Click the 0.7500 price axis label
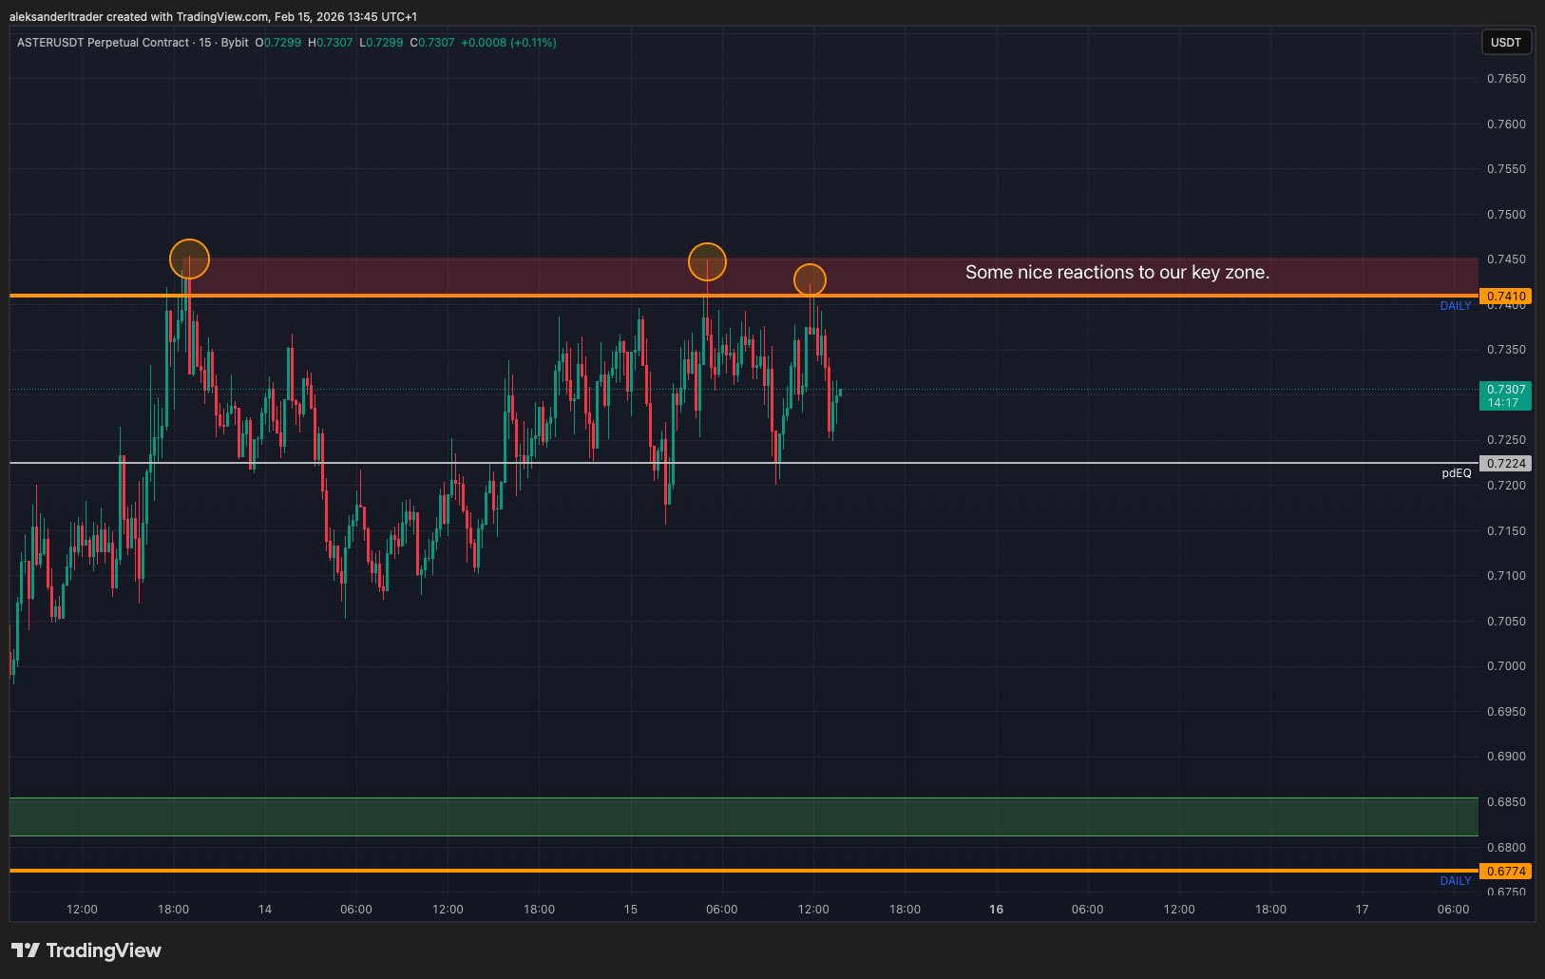 coord(1506,215)
